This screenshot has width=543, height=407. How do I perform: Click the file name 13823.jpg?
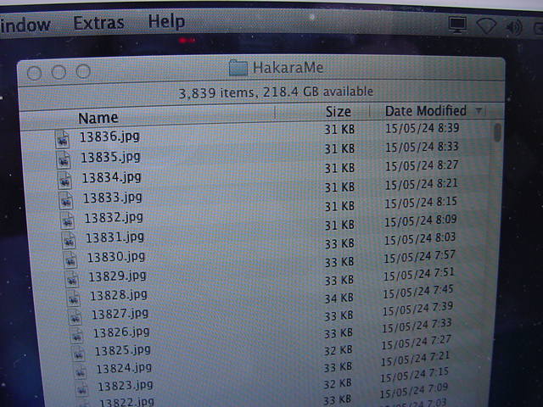(x=126, y=386)
